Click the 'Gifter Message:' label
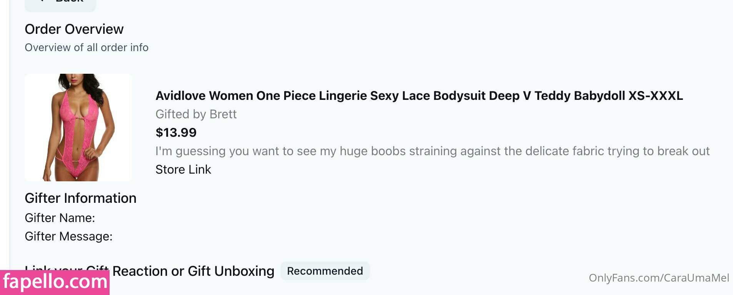 tap(68, 236)
